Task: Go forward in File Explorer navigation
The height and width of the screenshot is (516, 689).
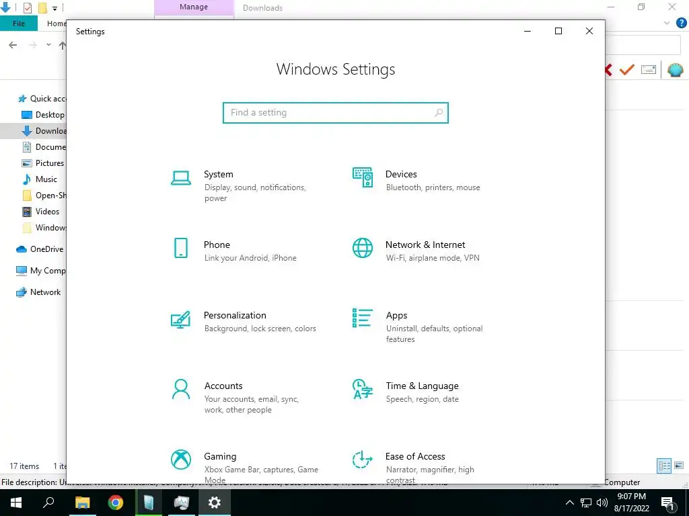Action: [x=32, y=45]
